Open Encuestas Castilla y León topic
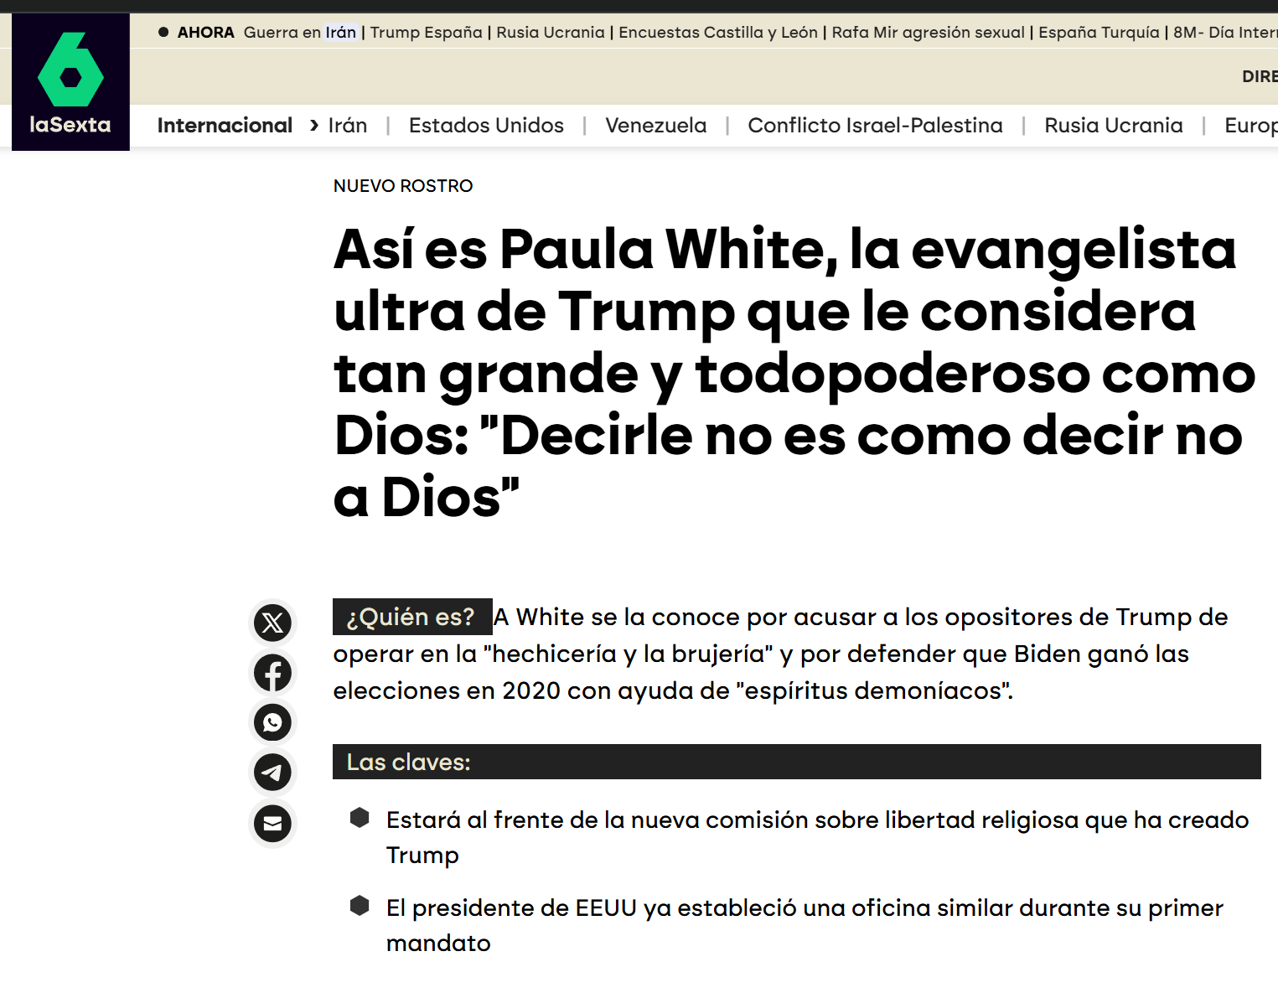This screenshot has width=1278, height=1003. pyautogui.click(x=717, y=33)
